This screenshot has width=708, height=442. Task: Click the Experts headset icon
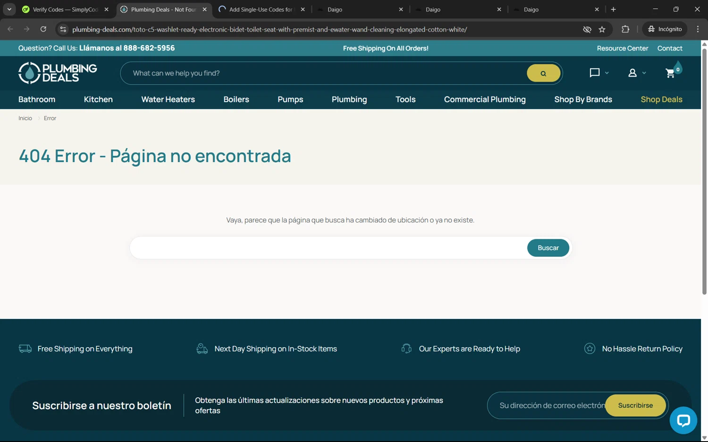(406, 349)
